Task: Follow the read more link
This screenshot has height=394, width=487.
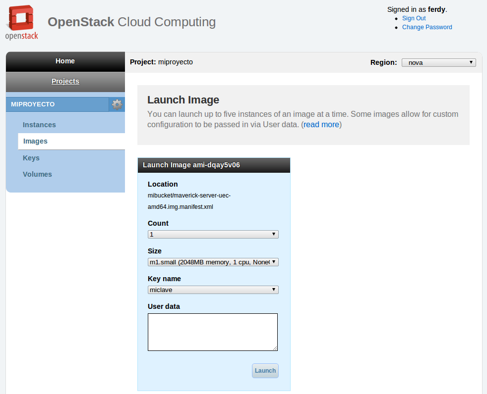Action: click(x=321, y=125)
